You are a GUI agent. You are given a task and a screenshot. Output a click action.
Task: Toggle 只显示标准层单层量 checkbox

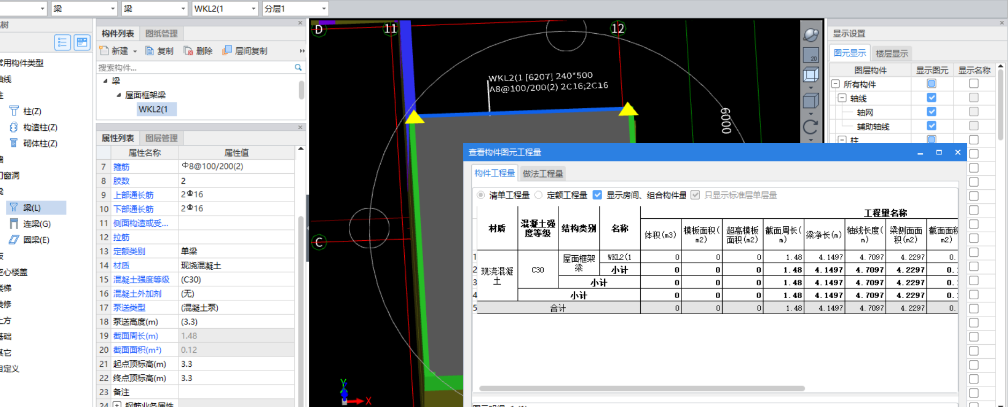point(695,195)
